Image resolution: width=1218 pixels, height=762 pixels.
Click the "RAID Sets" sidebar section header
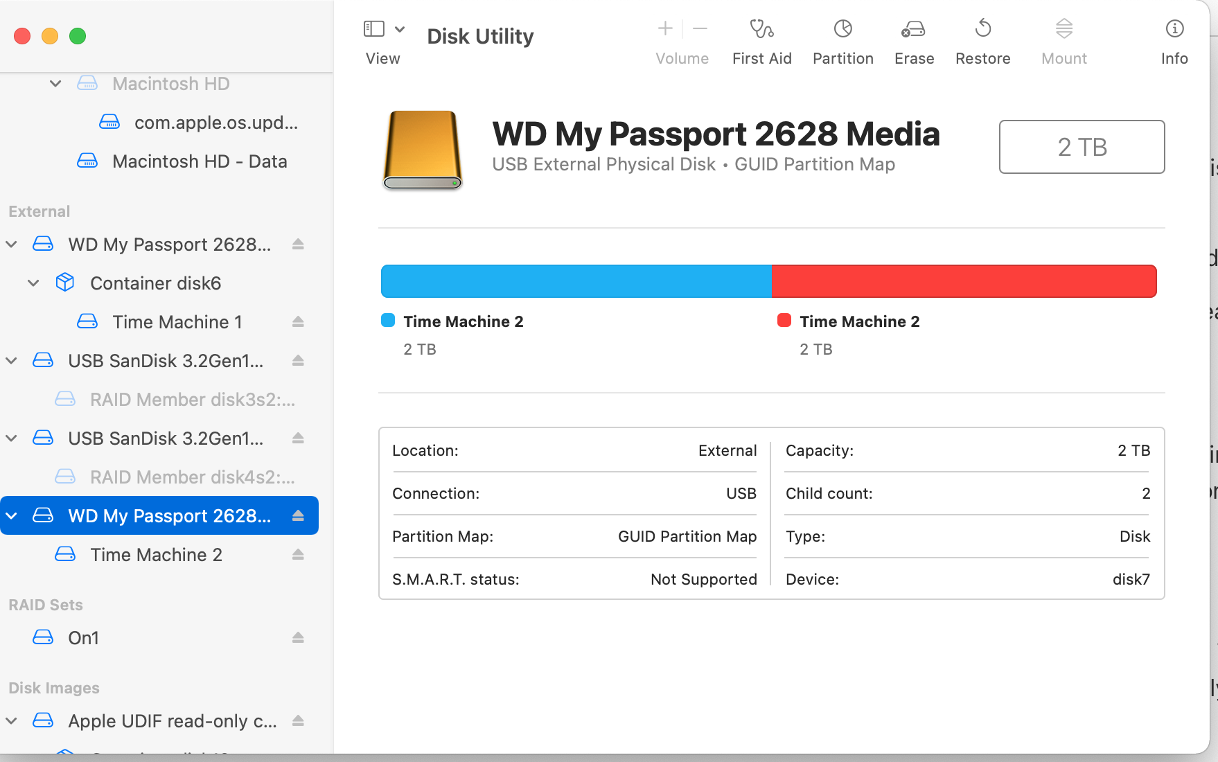[x=46, y=605]
